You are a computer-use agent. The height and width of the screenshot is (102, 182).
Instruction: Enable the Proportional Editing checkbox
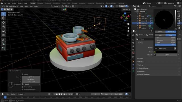tap(22, 90)
